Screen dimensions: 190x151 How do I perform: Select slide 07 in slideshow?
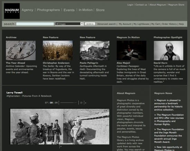[46, 103]
